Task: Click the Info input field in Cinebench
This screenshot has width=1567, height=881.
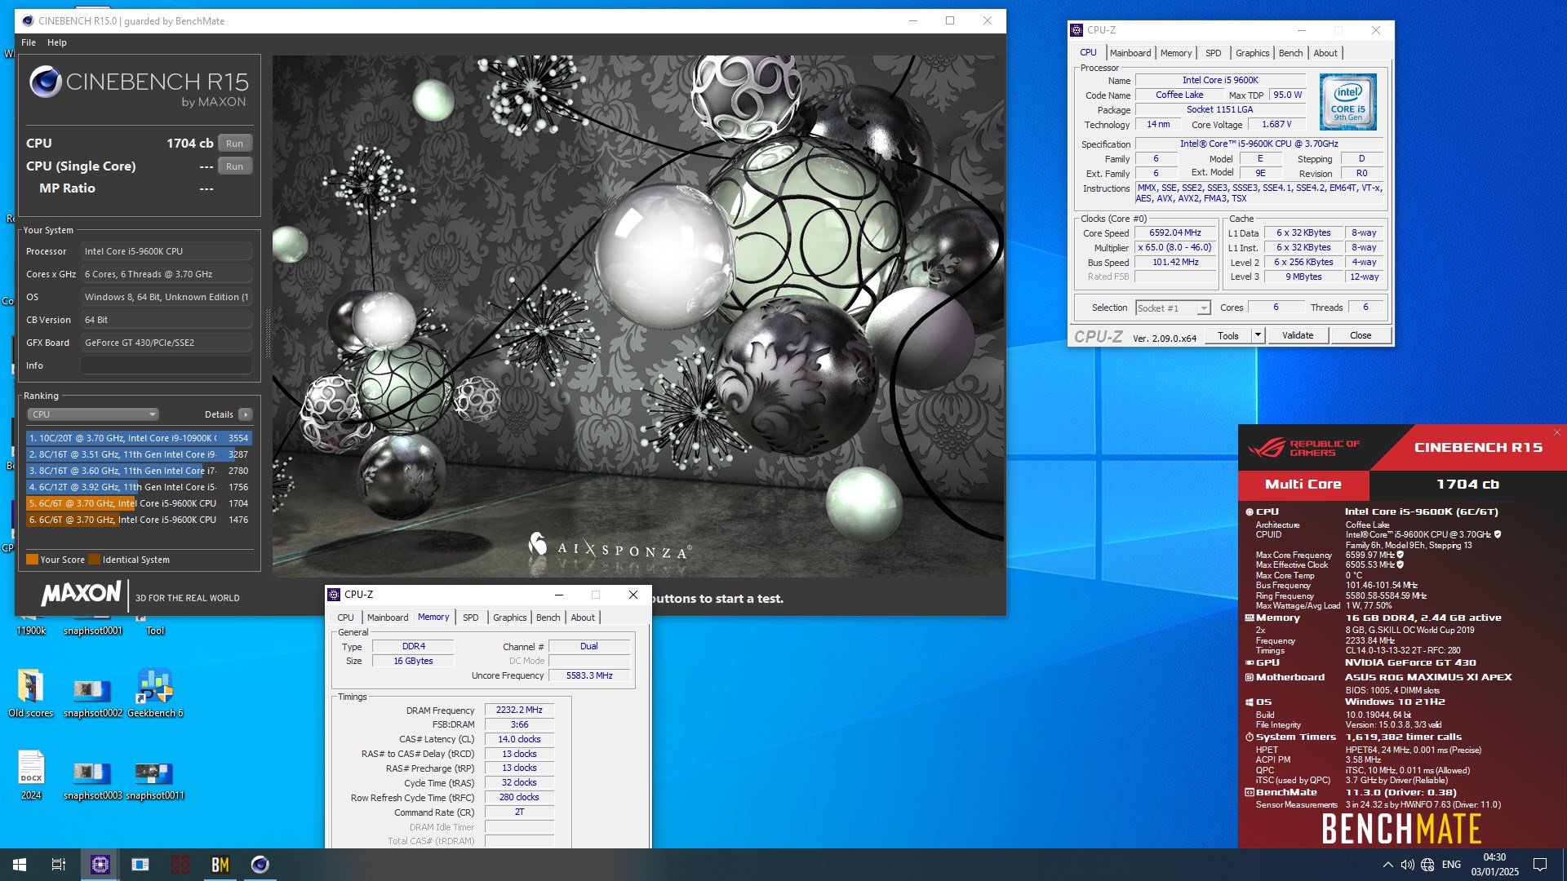Action: tap(166, 365)
